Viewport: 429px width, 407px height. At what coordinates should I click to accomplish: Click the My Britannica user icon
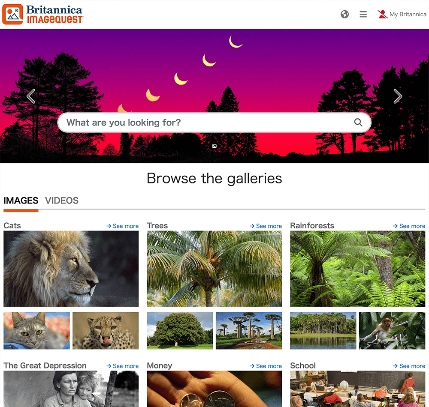[383, 14]
